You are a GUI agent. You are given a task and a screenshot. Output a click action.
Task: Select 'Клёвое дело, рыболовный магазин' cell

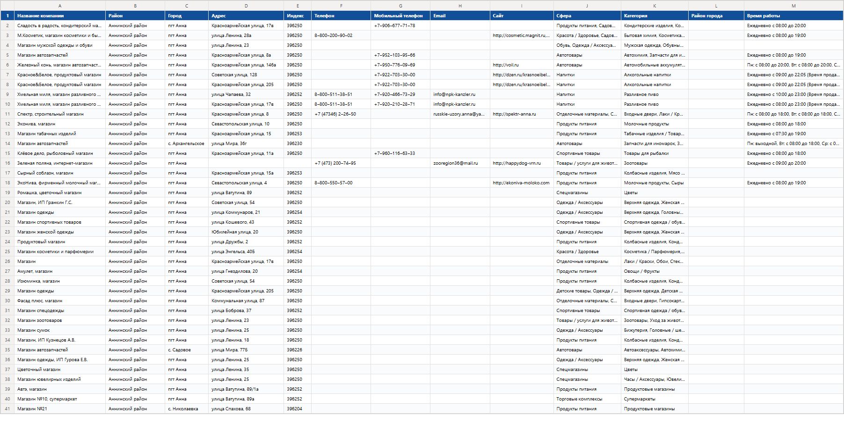60,153
